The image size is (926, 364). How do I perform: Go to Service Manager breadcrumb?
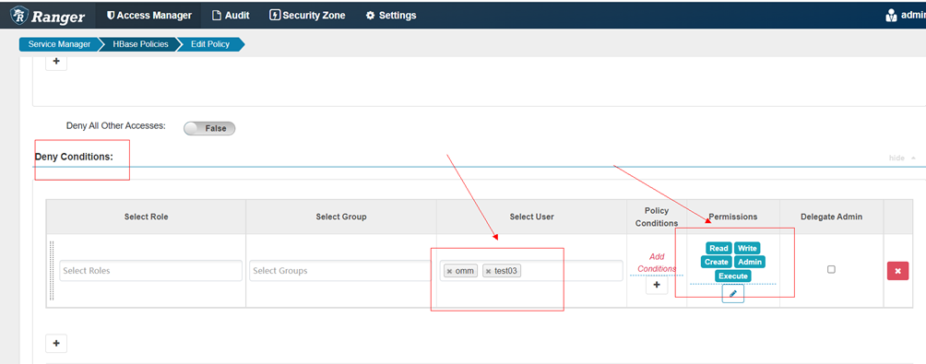tap(59, 44)
